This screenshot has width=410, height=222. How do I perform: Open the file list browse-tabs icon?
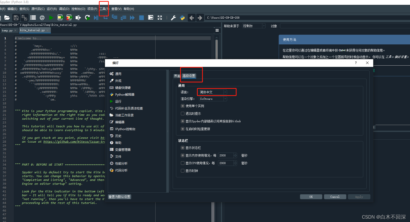[x=33, y=18]
